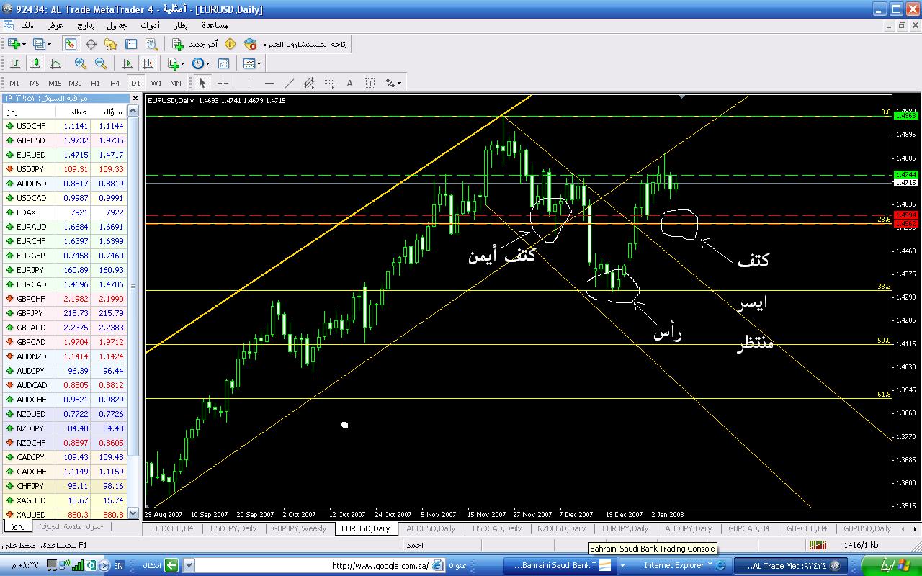The width and height of the screenshot is (922, 576).
Task: Select the M1 timeframe
Action: tap(14, 83)
